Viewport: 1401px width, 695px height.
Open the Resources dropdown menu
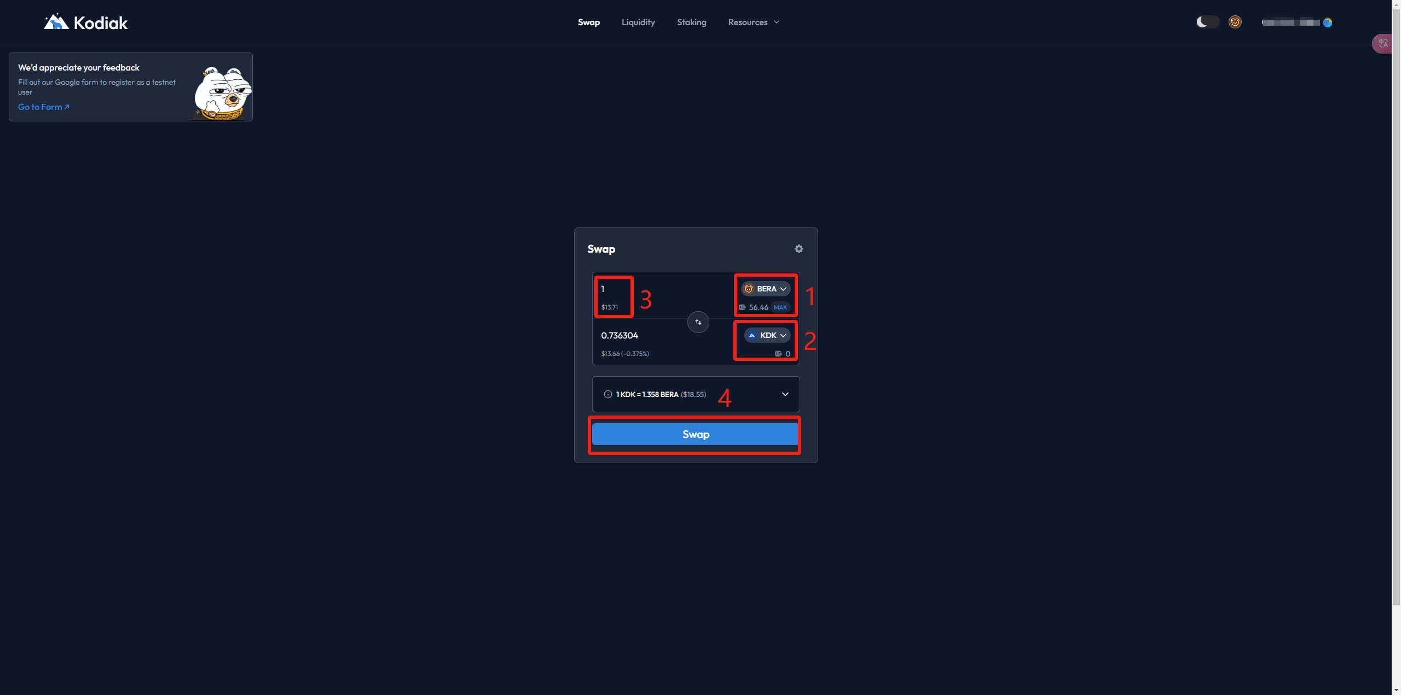[x=753, y=22]
